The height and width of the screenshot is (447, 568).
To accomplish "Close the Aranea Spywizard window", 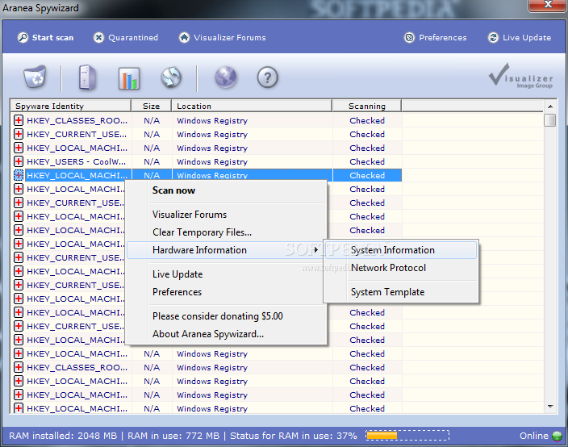I will (548, 5).
